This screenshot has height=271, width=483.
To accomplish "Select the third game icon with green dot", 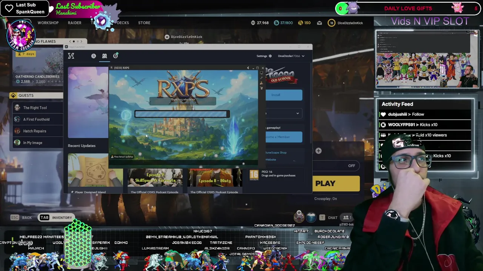I will click(x=115, y=56).
